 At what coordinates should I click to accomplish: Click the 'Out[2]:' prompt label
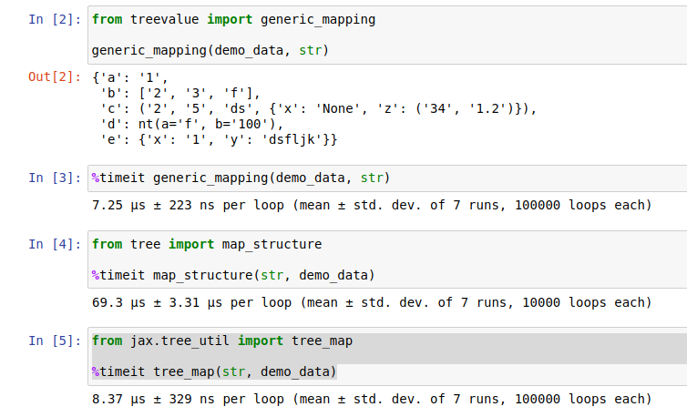click(x=55, y=77)
